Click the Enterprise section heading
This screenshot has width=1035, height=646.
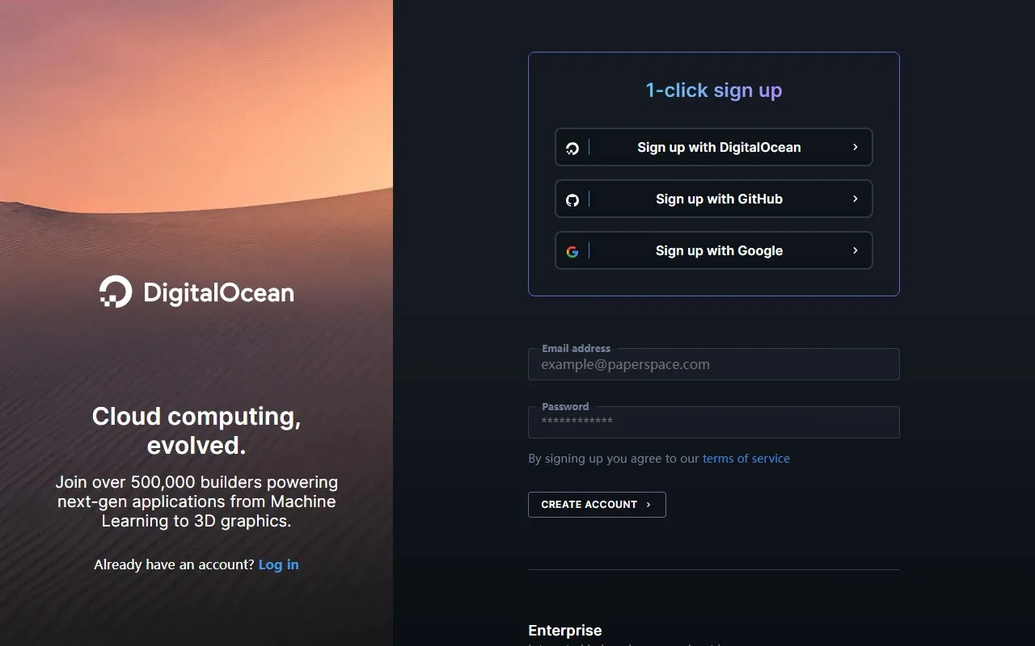(564, 631)
